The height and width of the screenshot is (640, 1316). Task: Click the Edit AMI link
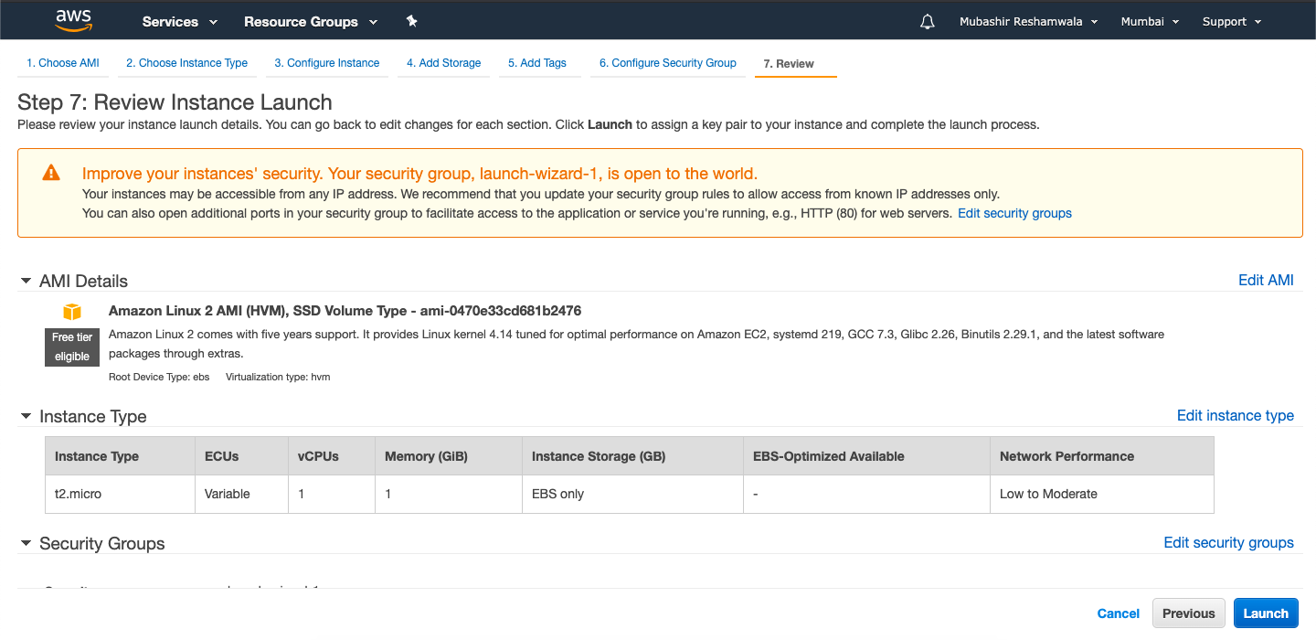pos(1266,281)
